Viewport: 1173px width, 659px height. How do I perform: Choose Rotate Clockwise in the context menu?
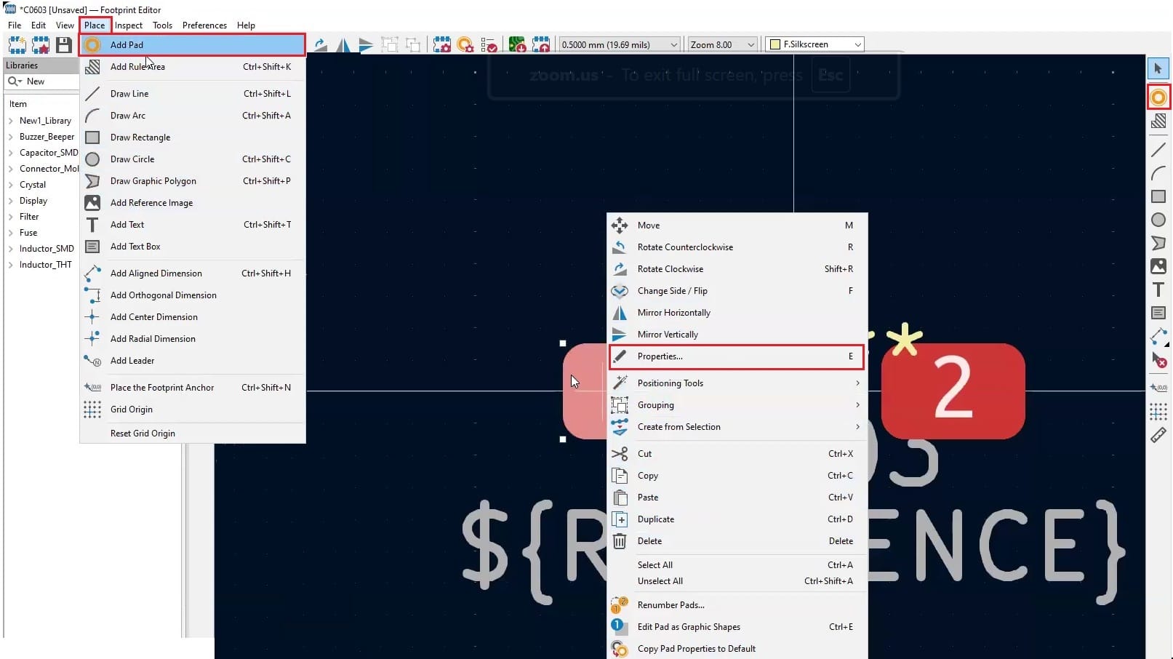coord(737,269)
